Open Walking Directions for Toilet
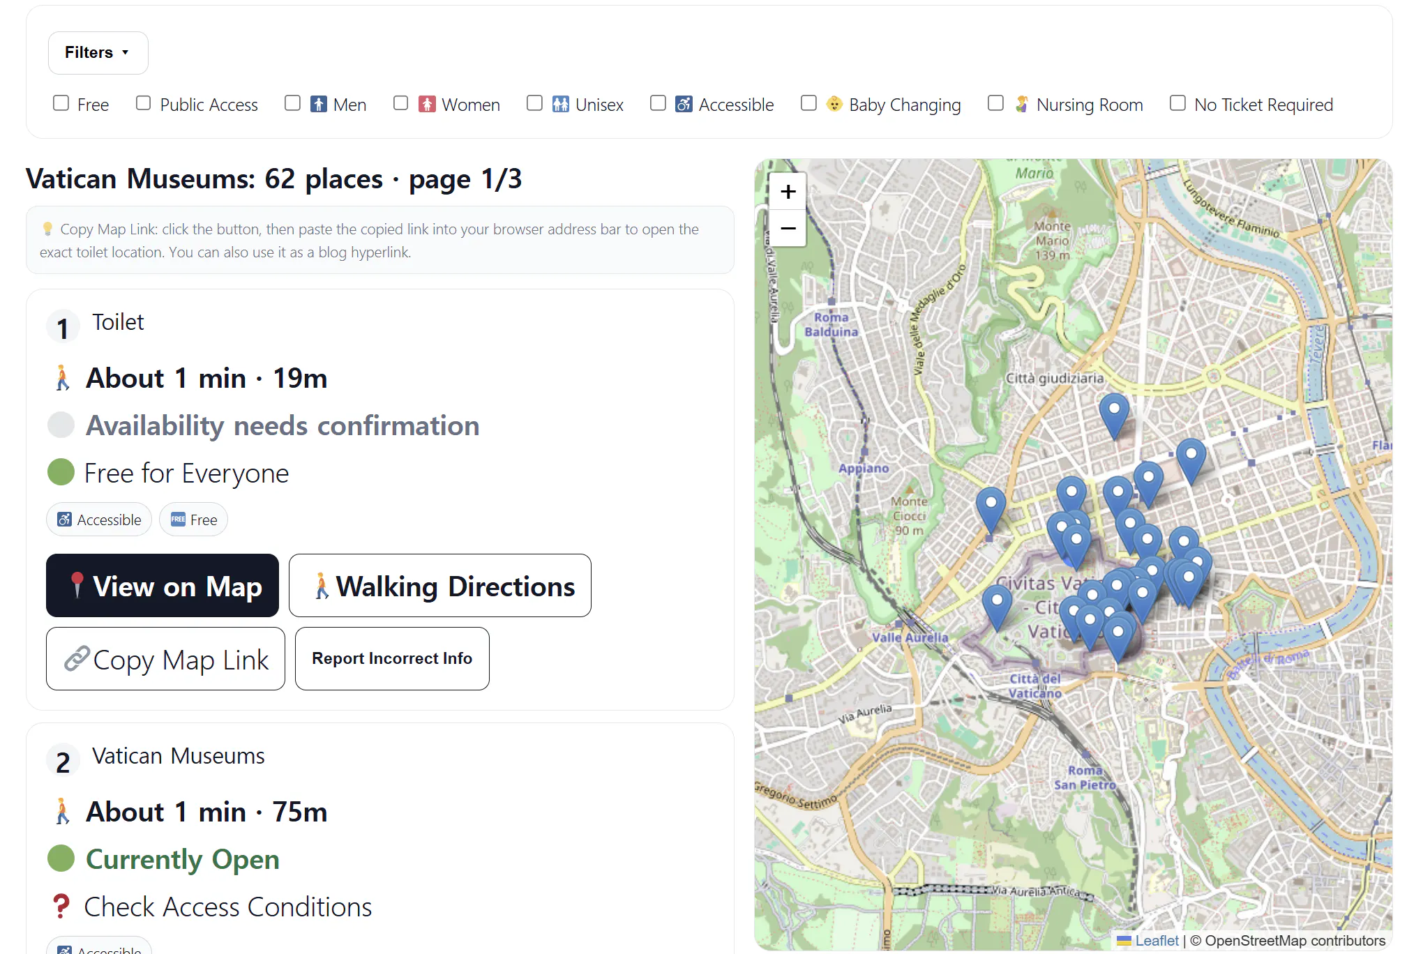The width and height of the screenshot is (1407, 954). 440,586
